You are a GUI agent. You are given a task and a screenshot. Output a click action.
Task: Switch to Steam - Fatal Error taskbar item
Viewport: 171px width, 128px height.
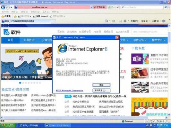coord(57,125)
